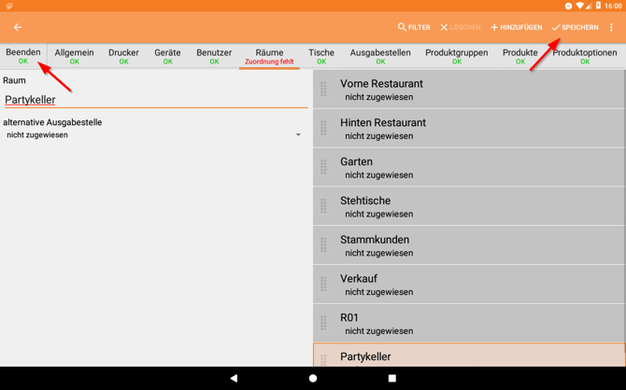Switch to the Beenden tab

(23, 56)
